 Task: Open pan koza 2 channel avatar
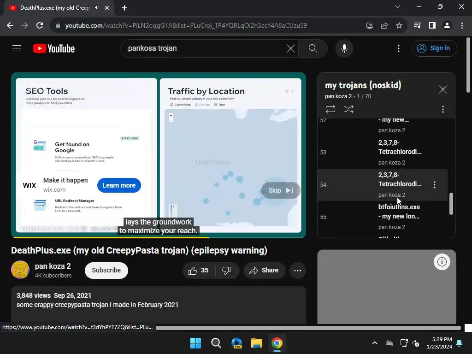tap(20, 270)
